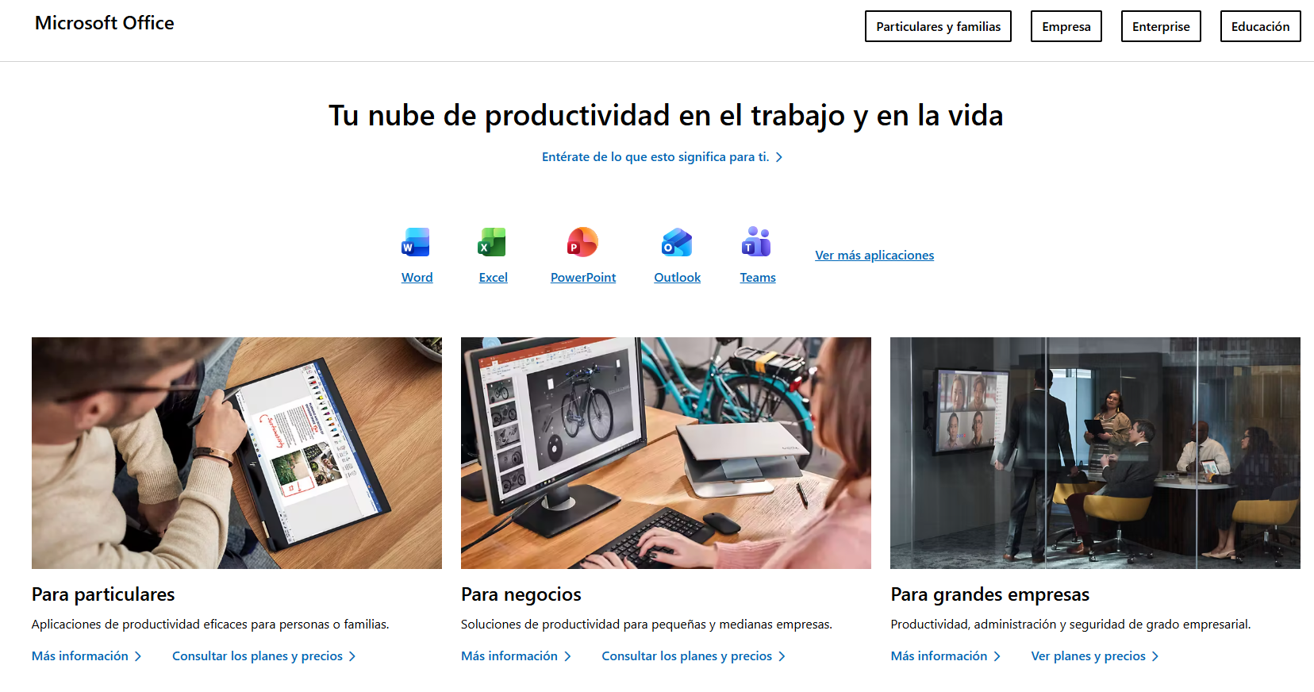This screenshot has width=1314, height=692.
Task: Click the PowerPoint app icon
Action: click(x=582, y=242)
